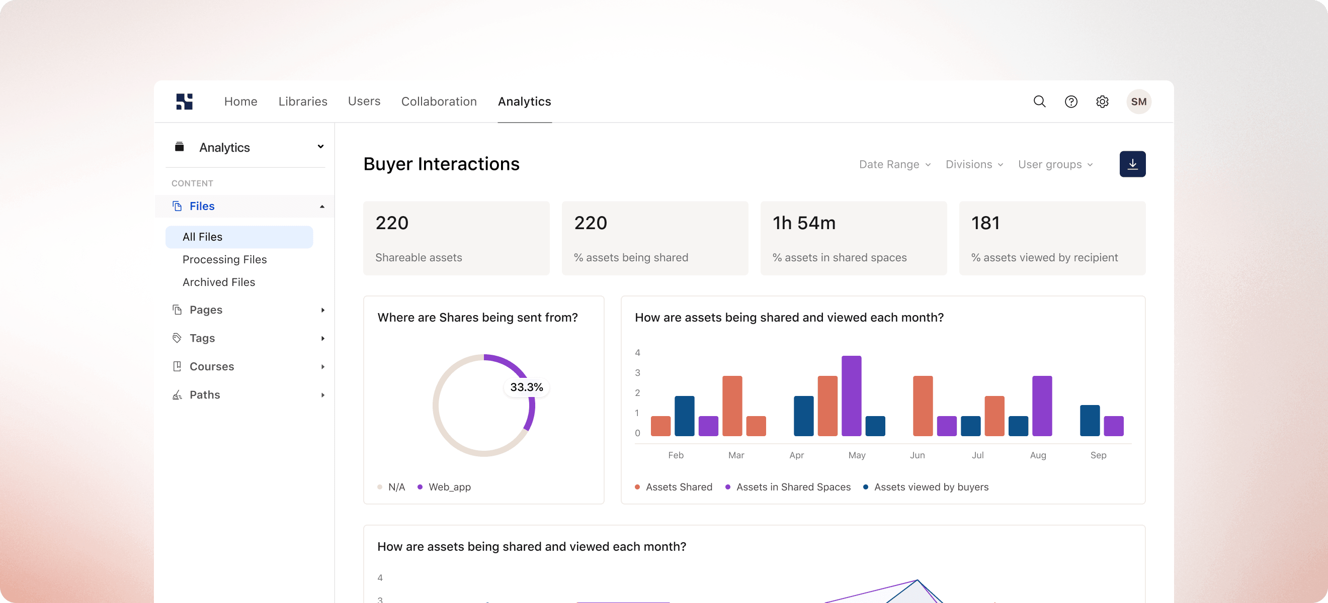Click the Courses icon in sidebar
1328x603 pixels.
click(x=178, y=366)
